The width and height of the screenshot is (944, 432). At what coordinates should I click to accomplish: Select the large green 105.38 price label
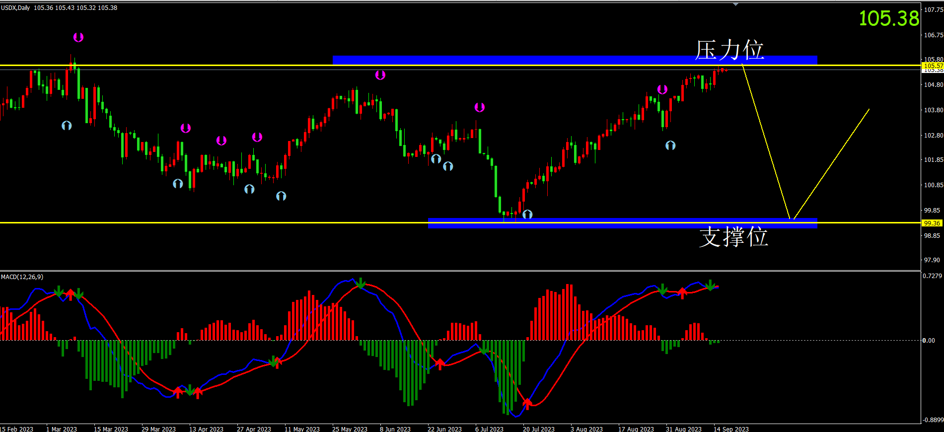(x=889, y=18)
